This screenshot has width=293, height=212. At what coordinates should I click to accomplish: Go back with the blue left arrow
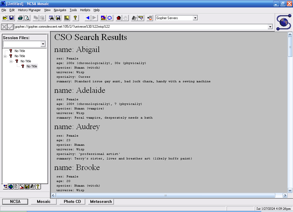(88, 18)
